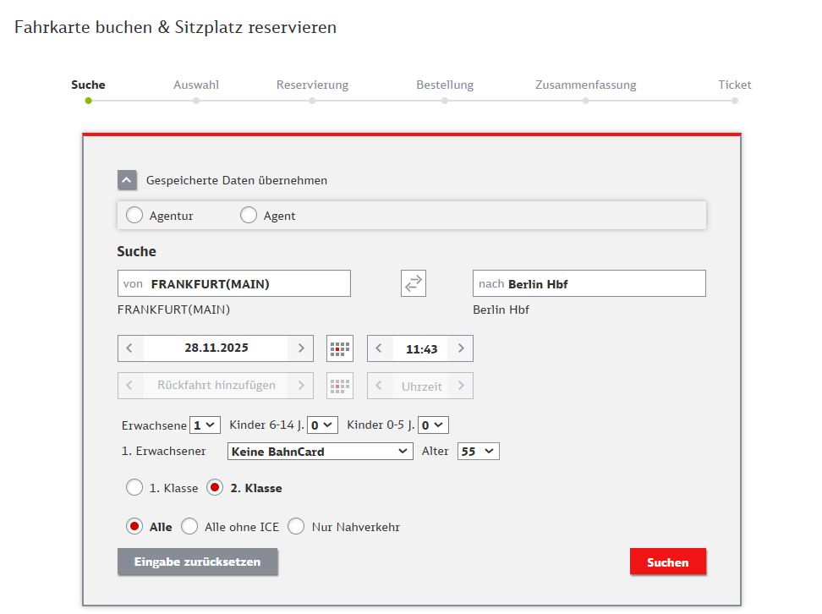Select Nur Nahverkehr option

(296, 527)
